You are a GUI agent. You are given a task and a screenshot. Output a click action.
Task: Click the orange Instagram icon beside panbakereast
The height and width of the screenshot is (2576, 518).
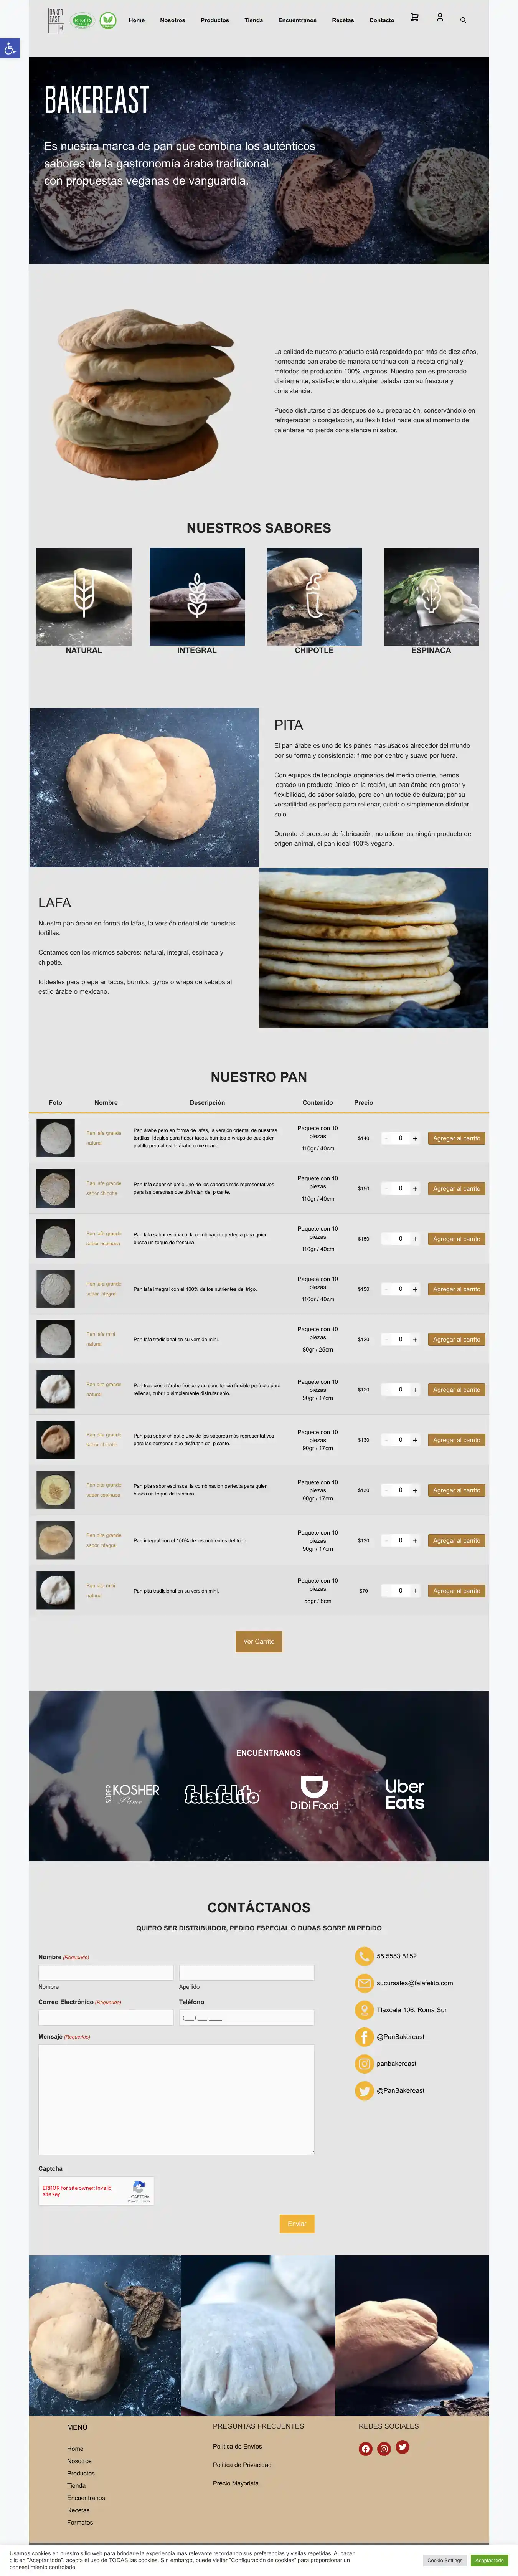pyautogui.click(x=364, y=2064)
